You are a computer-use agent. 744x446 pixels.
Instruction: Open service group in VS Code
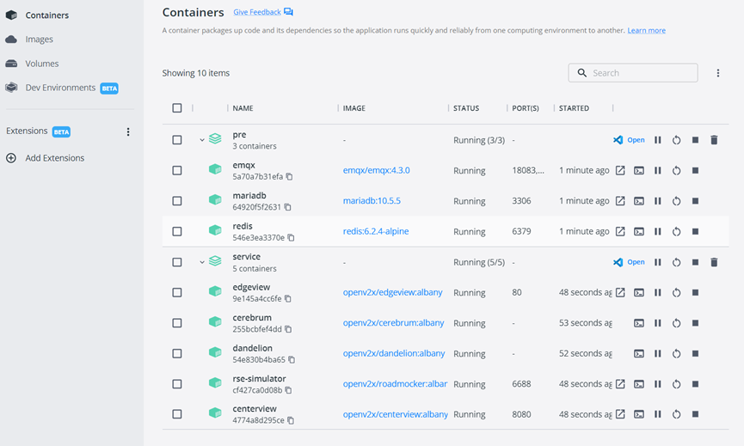click(x=629, y=262)
